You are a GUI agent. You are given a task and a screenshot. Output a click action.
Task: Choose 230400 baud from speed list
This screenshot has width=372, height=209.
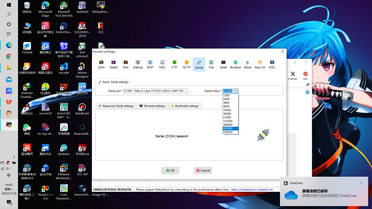click(x=230, y=132)
